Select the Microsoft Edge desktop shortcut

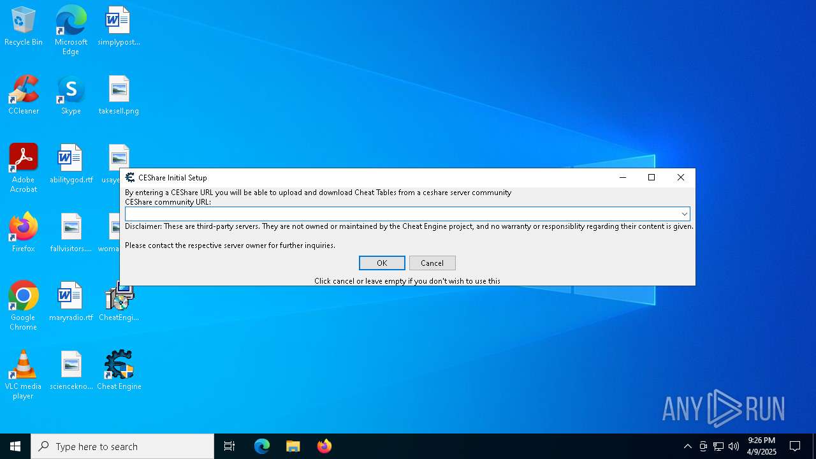71,30
